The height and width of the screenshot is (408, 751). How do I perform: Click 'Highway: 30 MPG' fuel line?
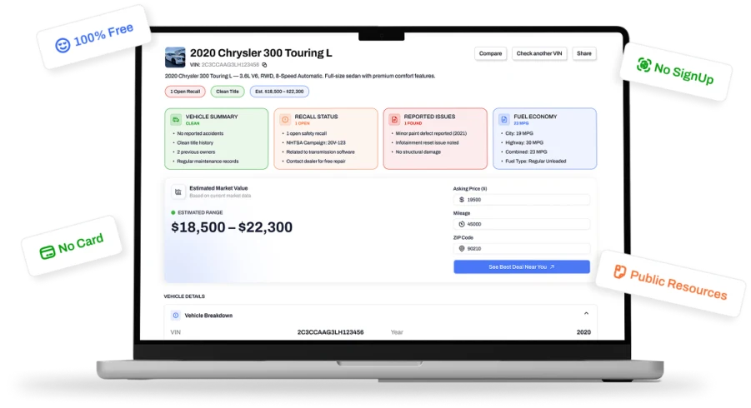click(524, 142)
